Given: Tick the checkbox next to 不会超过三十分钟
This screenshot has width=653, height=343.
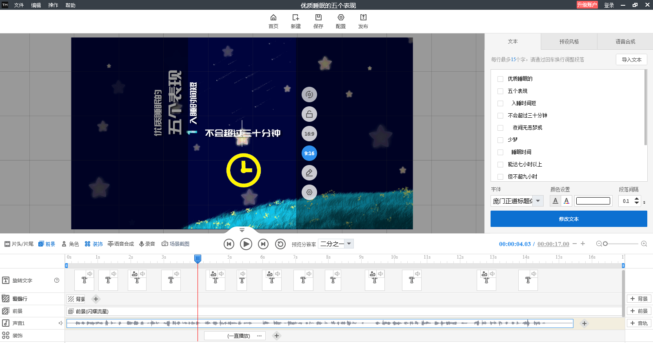Looking at the screenshot, I should pos(500,116).
